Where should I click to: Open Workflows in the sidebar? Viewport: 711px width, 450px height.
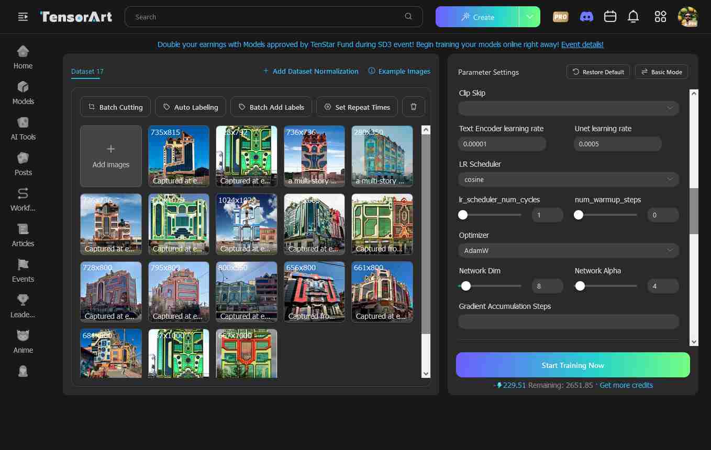coord(23,200)
